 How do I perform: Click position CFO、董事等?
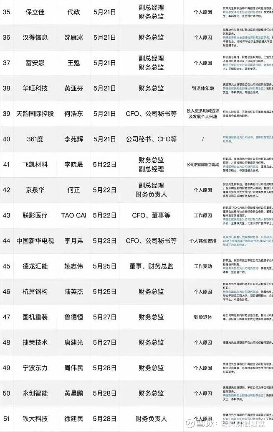point(151,215)
